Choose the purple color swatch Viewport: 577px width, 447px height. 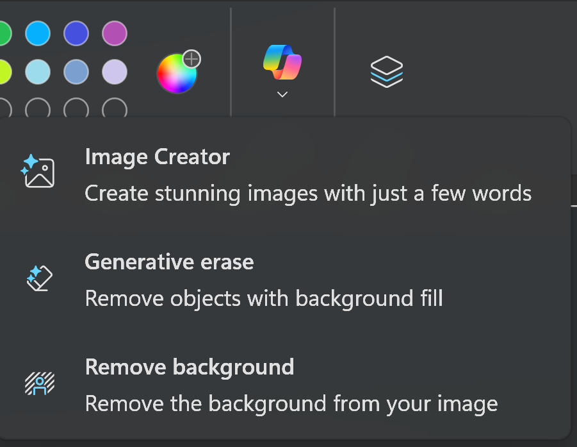(115, 33)
